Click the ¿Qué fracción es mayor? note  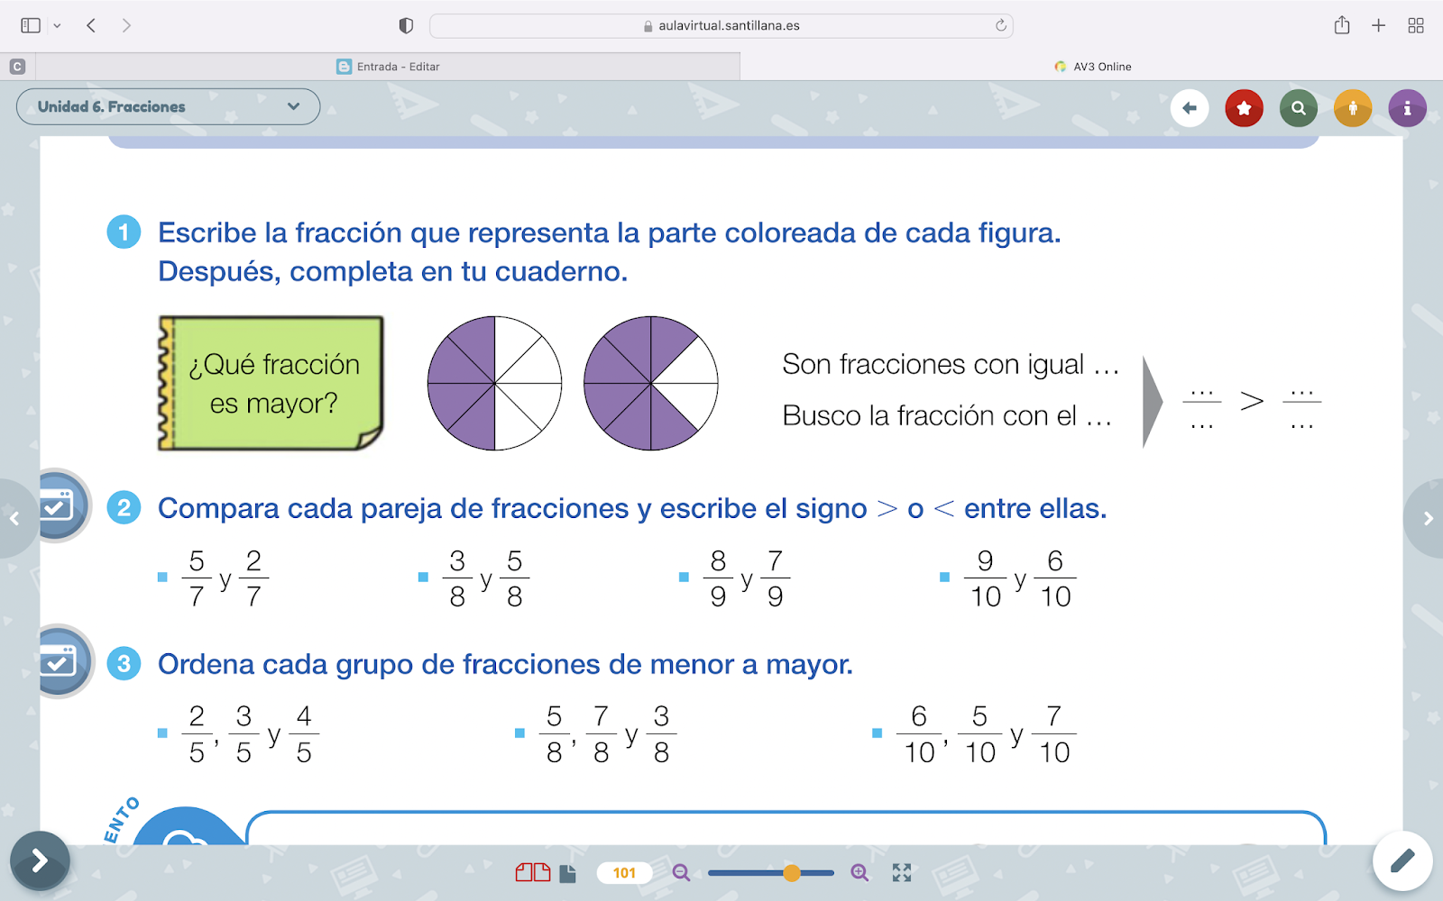click(x=271, y=383)
